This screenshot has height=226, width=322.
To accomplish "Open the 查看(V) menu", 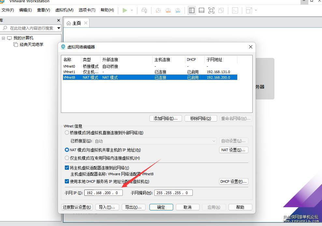I will click(x=44, y=10).
